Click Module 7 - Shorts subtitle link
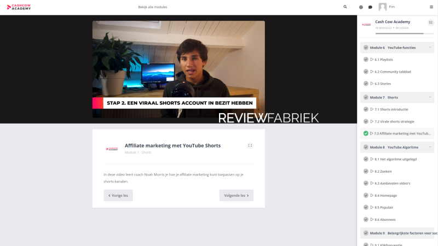Viewport: 438px width, 246px height. click(x=138, y=153)
